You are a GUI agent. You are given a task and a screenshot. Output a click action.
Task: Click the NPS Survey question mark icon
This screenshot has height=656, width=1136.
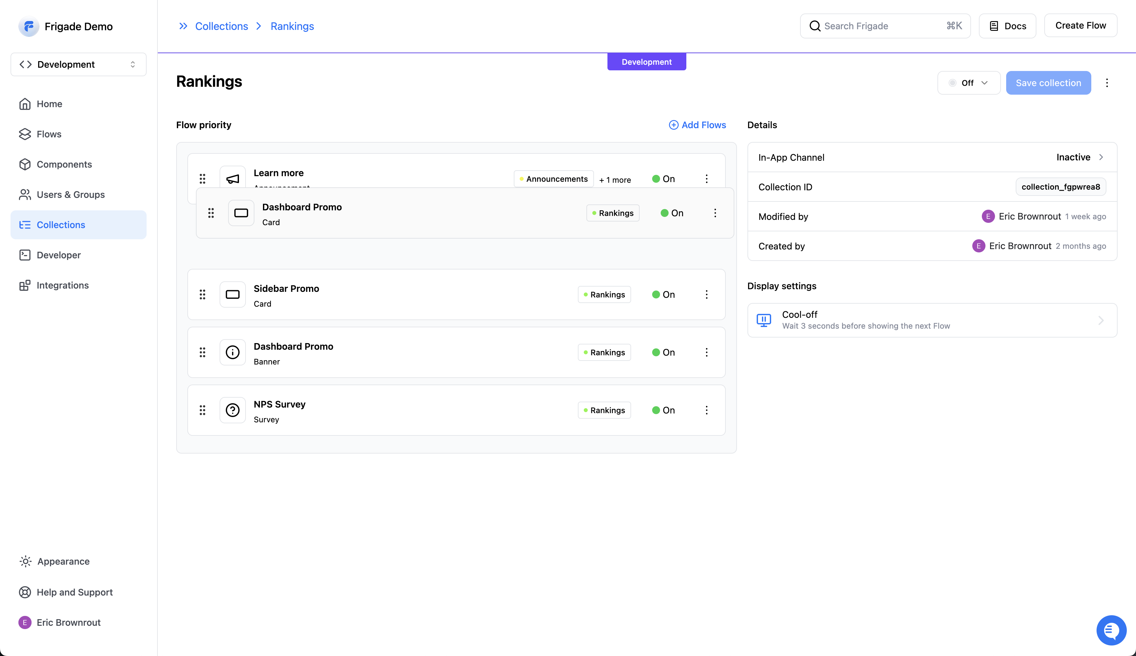pos(232,410)
